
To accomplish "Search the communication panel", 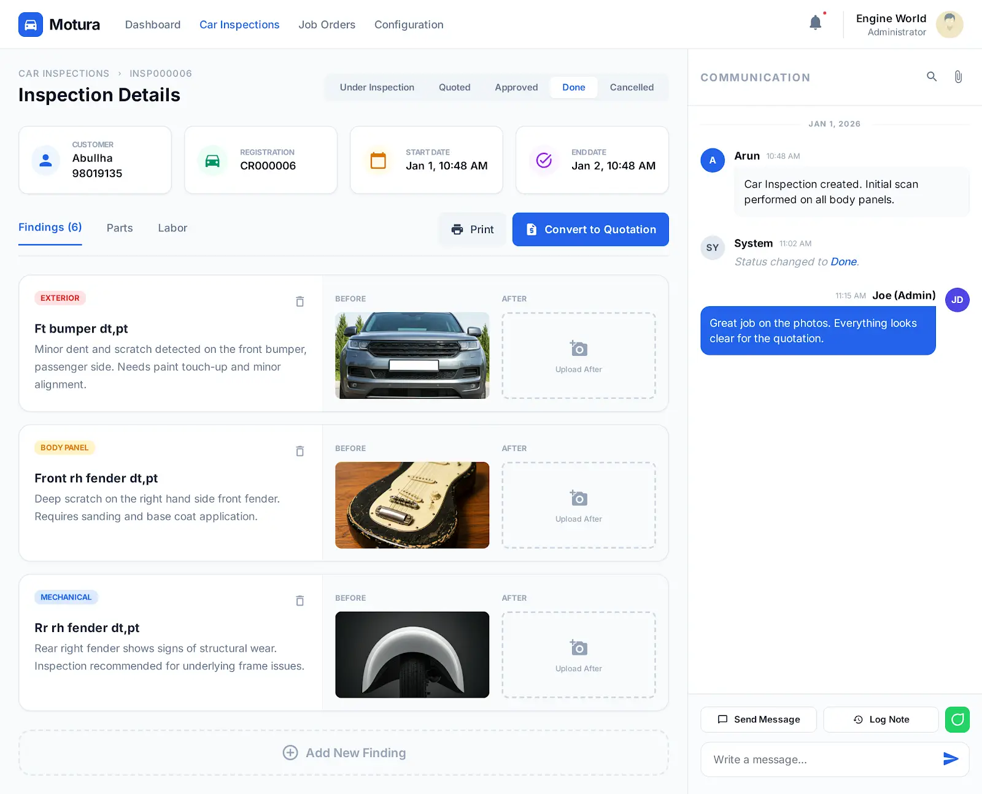I will 932,77.
